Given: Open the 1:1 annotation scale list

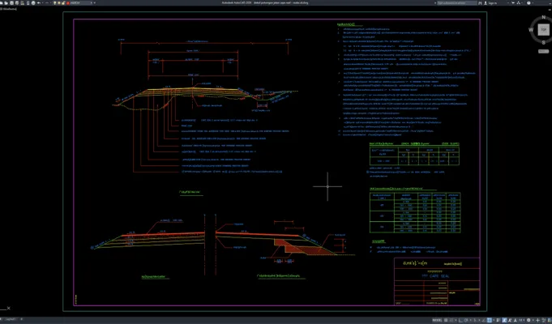Looking at the screenshot, I should tap(521, 320).
